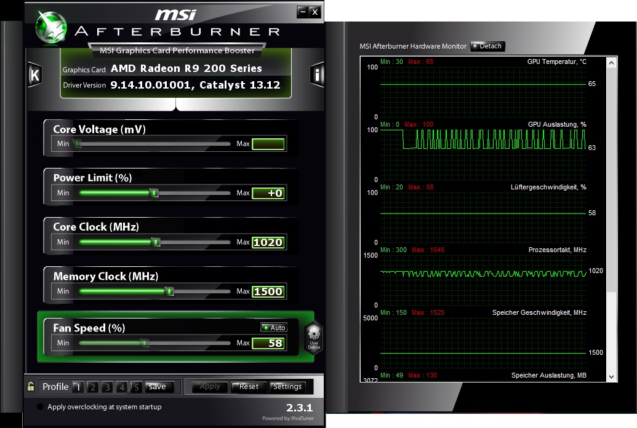Click the Power Limit slider handle
Image resolution: width=637 pixels, height=428 pixels.
click(x=154, y=192)
